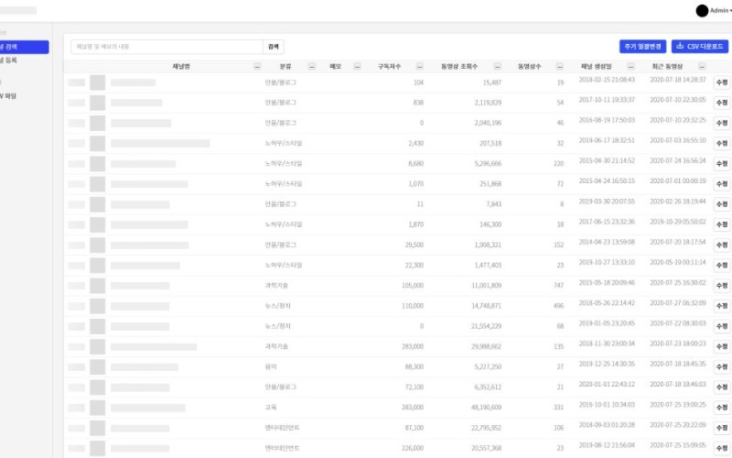The height and width of the screenshot is (458, 732).
Task: Toggle sort icon for 동영상수 column
Action: pos(559,67)
